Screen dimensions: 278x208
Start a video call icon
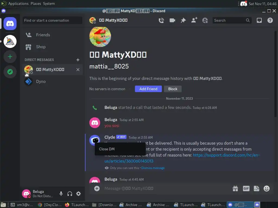pyautogui.click(x=172, y=20)
